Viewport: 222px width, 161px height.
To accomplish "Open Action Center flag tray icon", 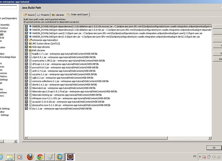I will click(204, 157).
